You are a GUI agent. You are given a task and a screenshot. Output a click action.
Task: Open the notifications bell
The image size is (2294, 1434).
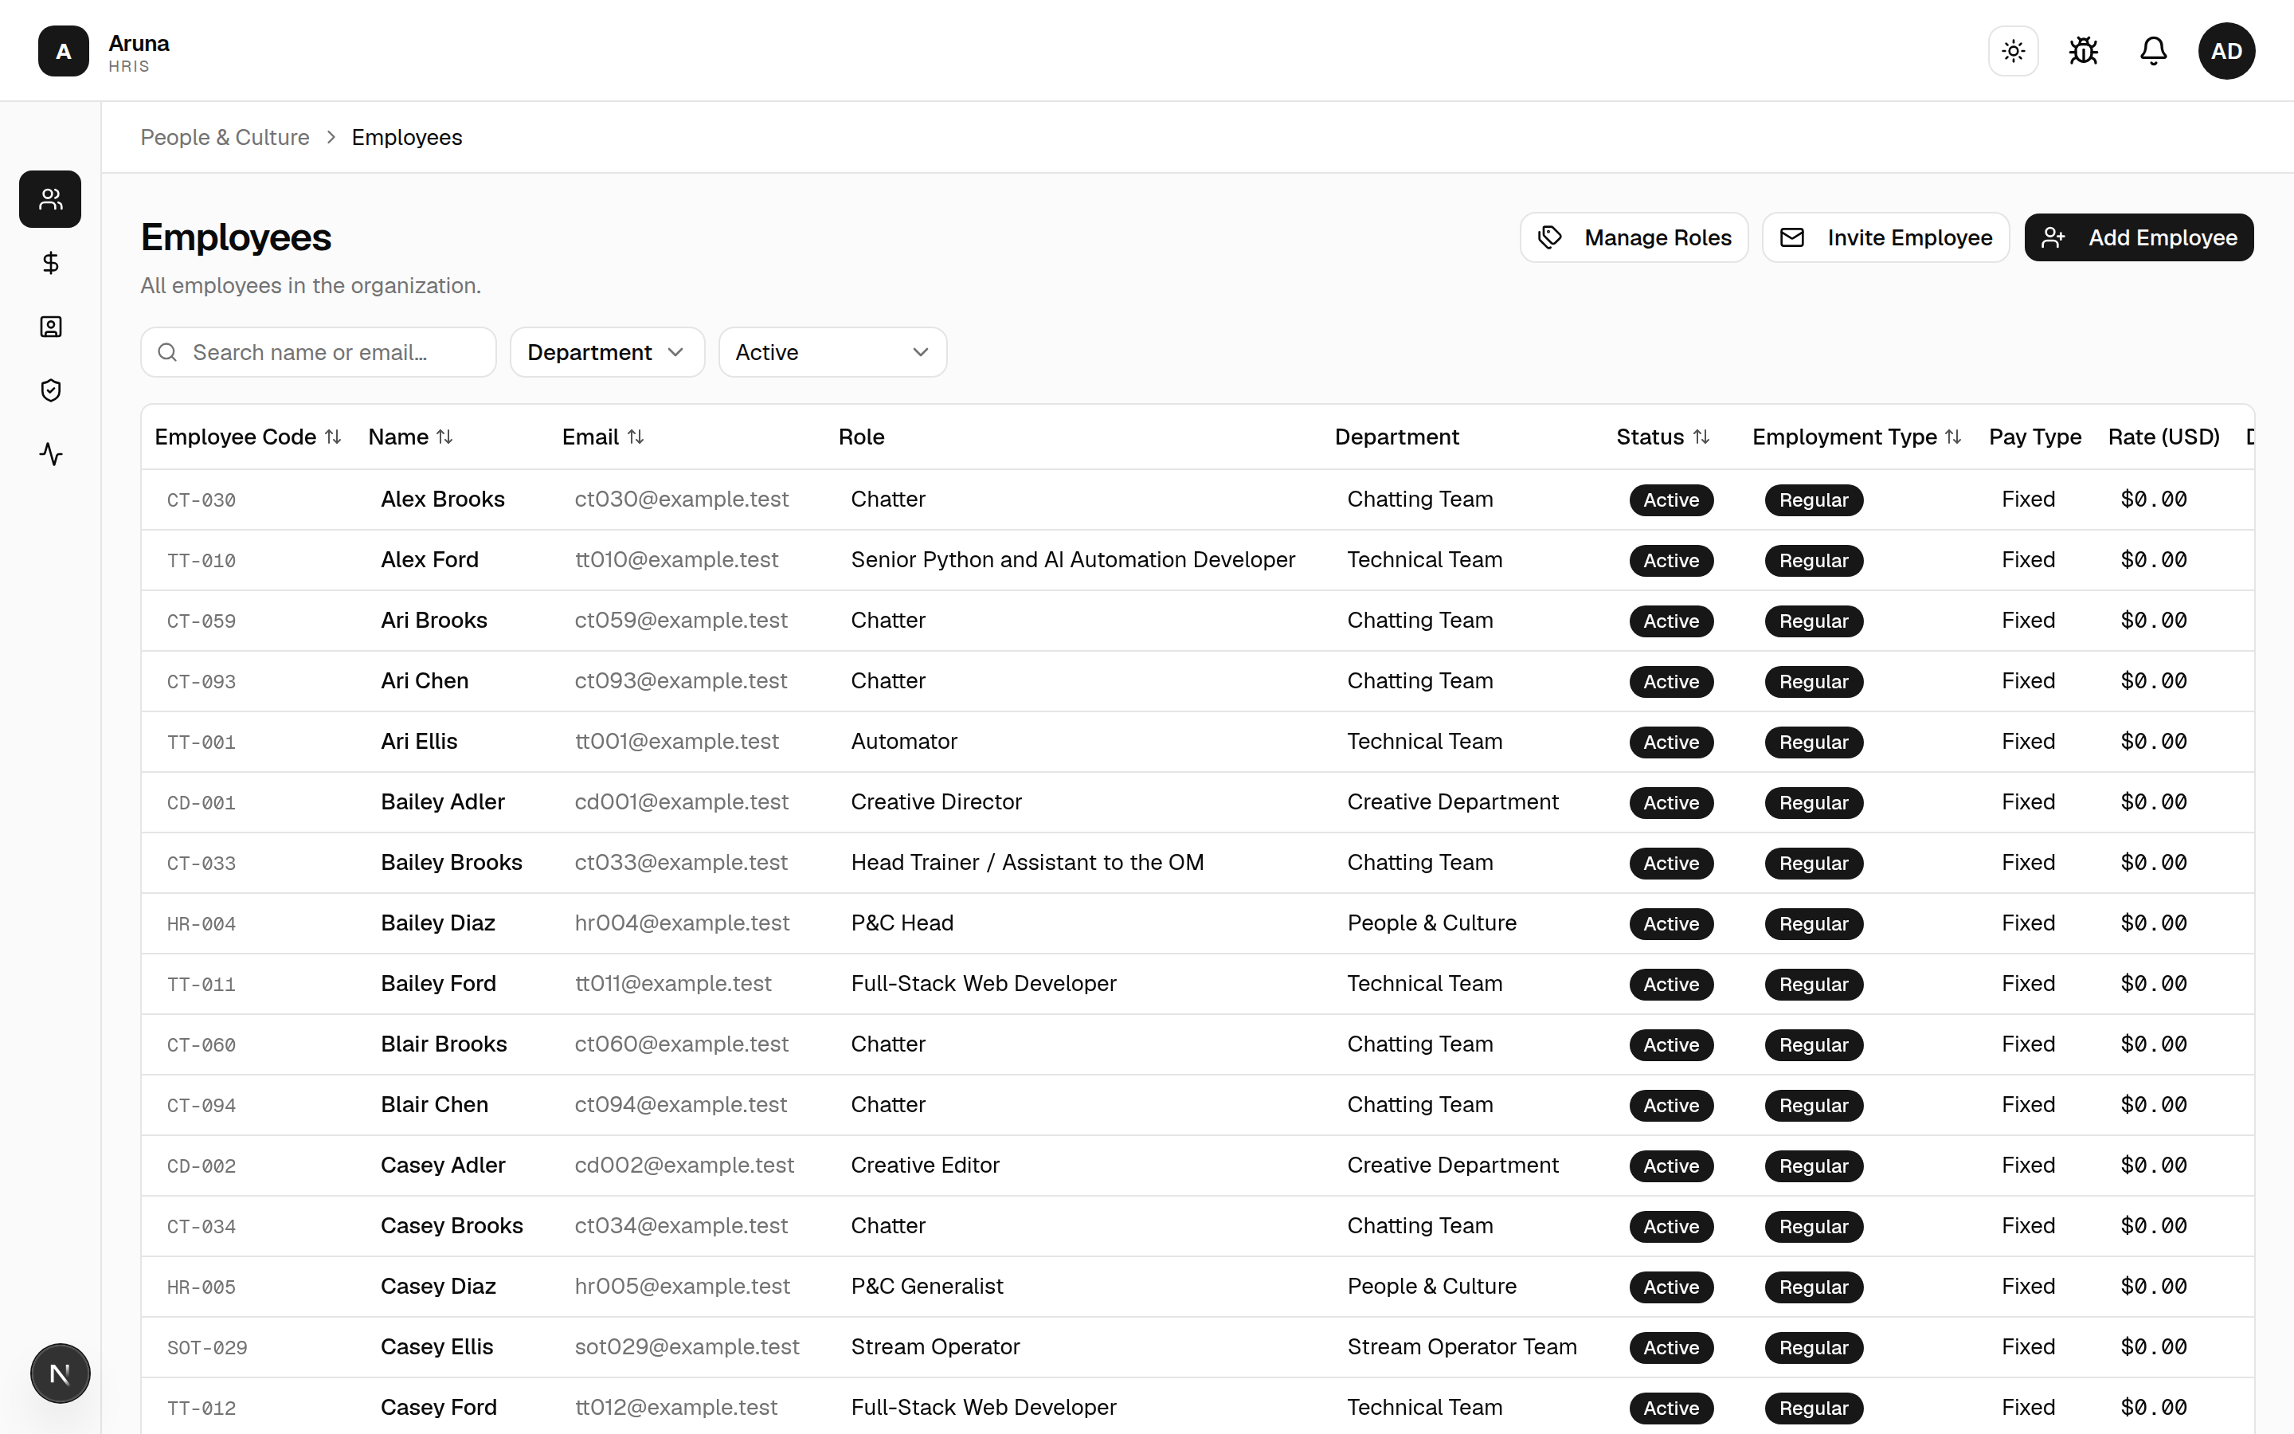(2154, 51)
